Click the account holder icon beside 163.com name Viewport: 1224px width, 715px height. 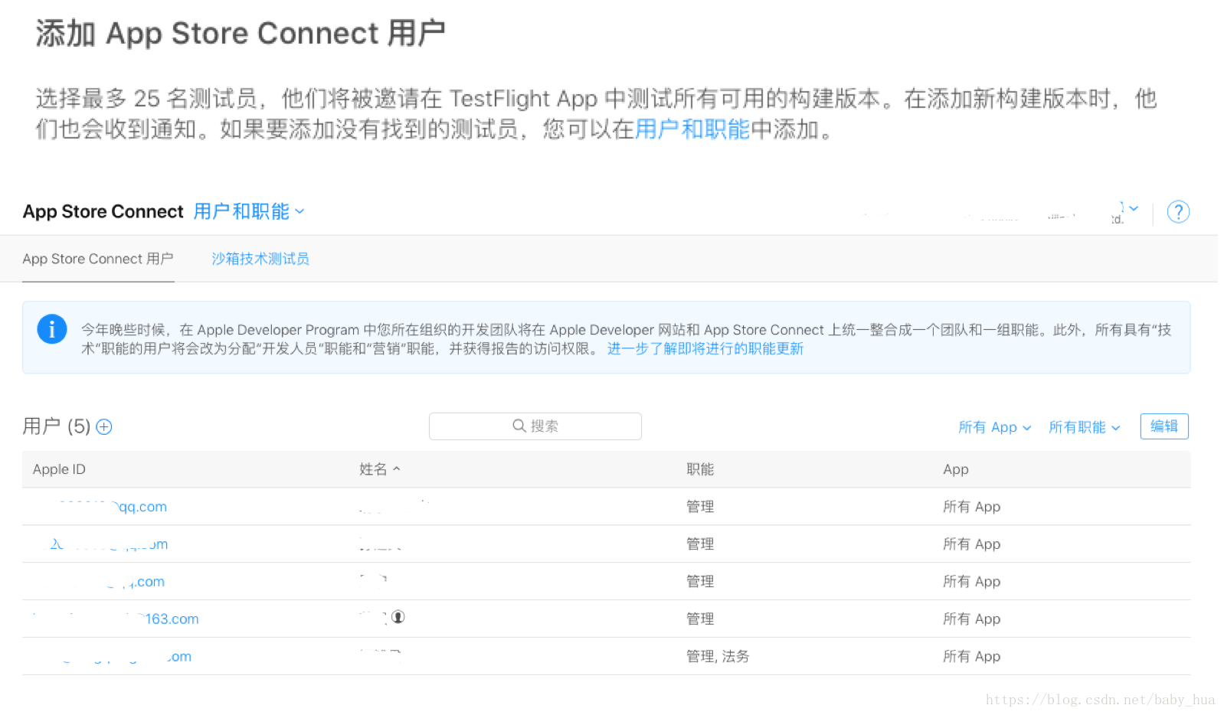pyautogui.click(x=398, y=617)
